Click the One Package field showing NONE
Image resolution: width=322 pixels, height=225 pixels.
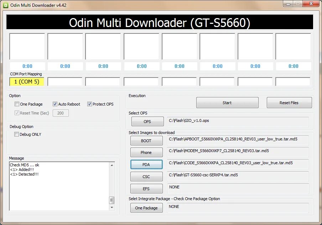click(238, 208)
